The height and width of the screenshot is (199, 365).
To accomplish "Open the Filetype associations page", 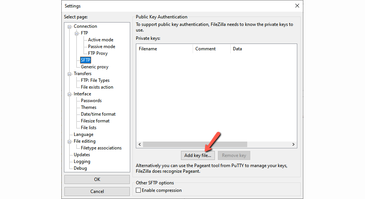I will [x=101, y=148].
